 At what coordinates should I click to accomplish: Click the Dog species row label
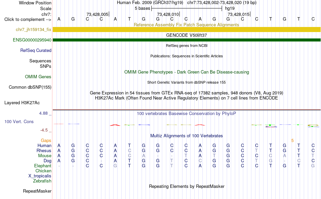47,161
